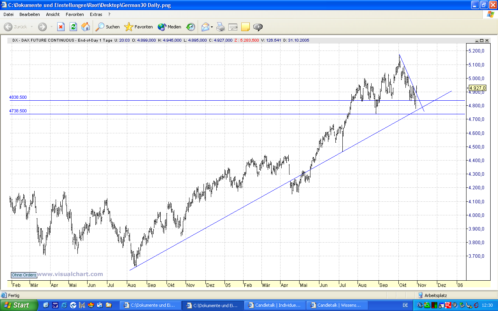Click the '05 year label on the time axis
Screen dimensions: 498x311
click(228, 285)
